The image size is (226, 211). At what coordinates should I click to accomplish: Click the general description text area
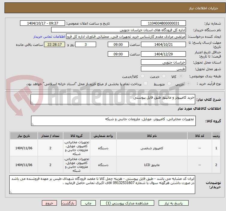tap(113, 99)
